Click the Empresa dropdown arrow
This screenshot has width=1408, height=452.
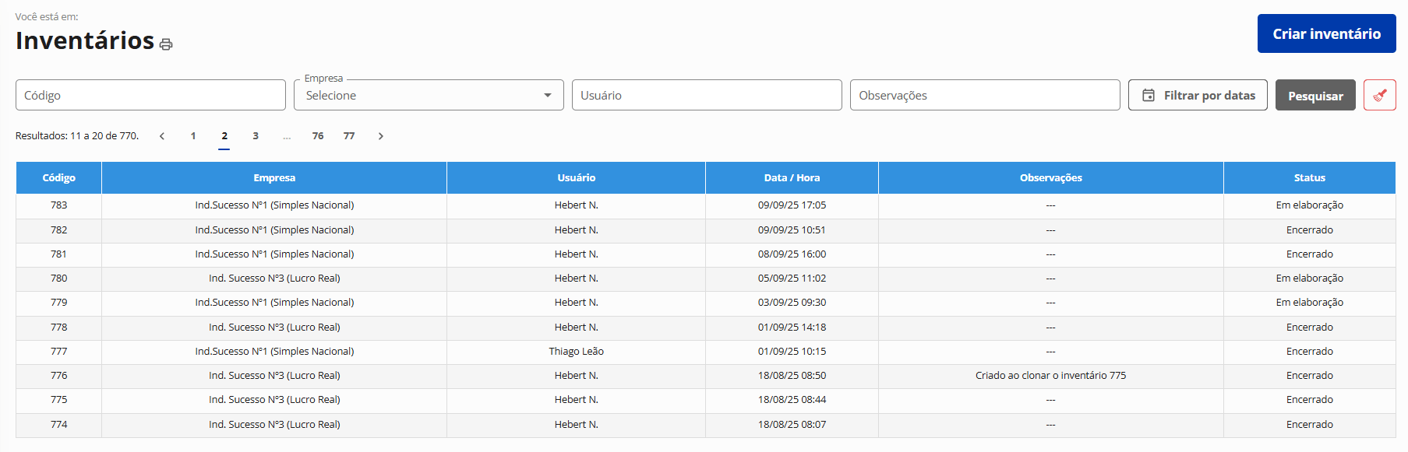pos(548,95)
